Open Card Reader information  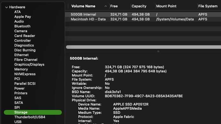[25, 36]
